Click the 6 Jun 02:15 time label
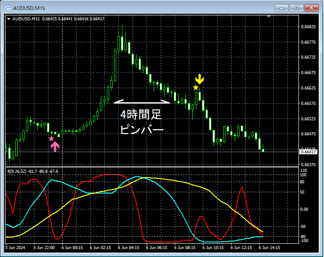This screenshot has width=324, height=257. (100, 248)
